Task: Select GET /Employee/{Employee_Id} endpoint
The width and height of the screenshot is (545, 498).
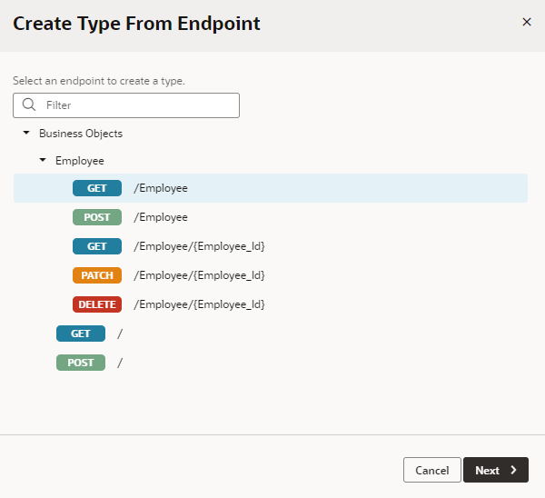Action: point(271,246)
